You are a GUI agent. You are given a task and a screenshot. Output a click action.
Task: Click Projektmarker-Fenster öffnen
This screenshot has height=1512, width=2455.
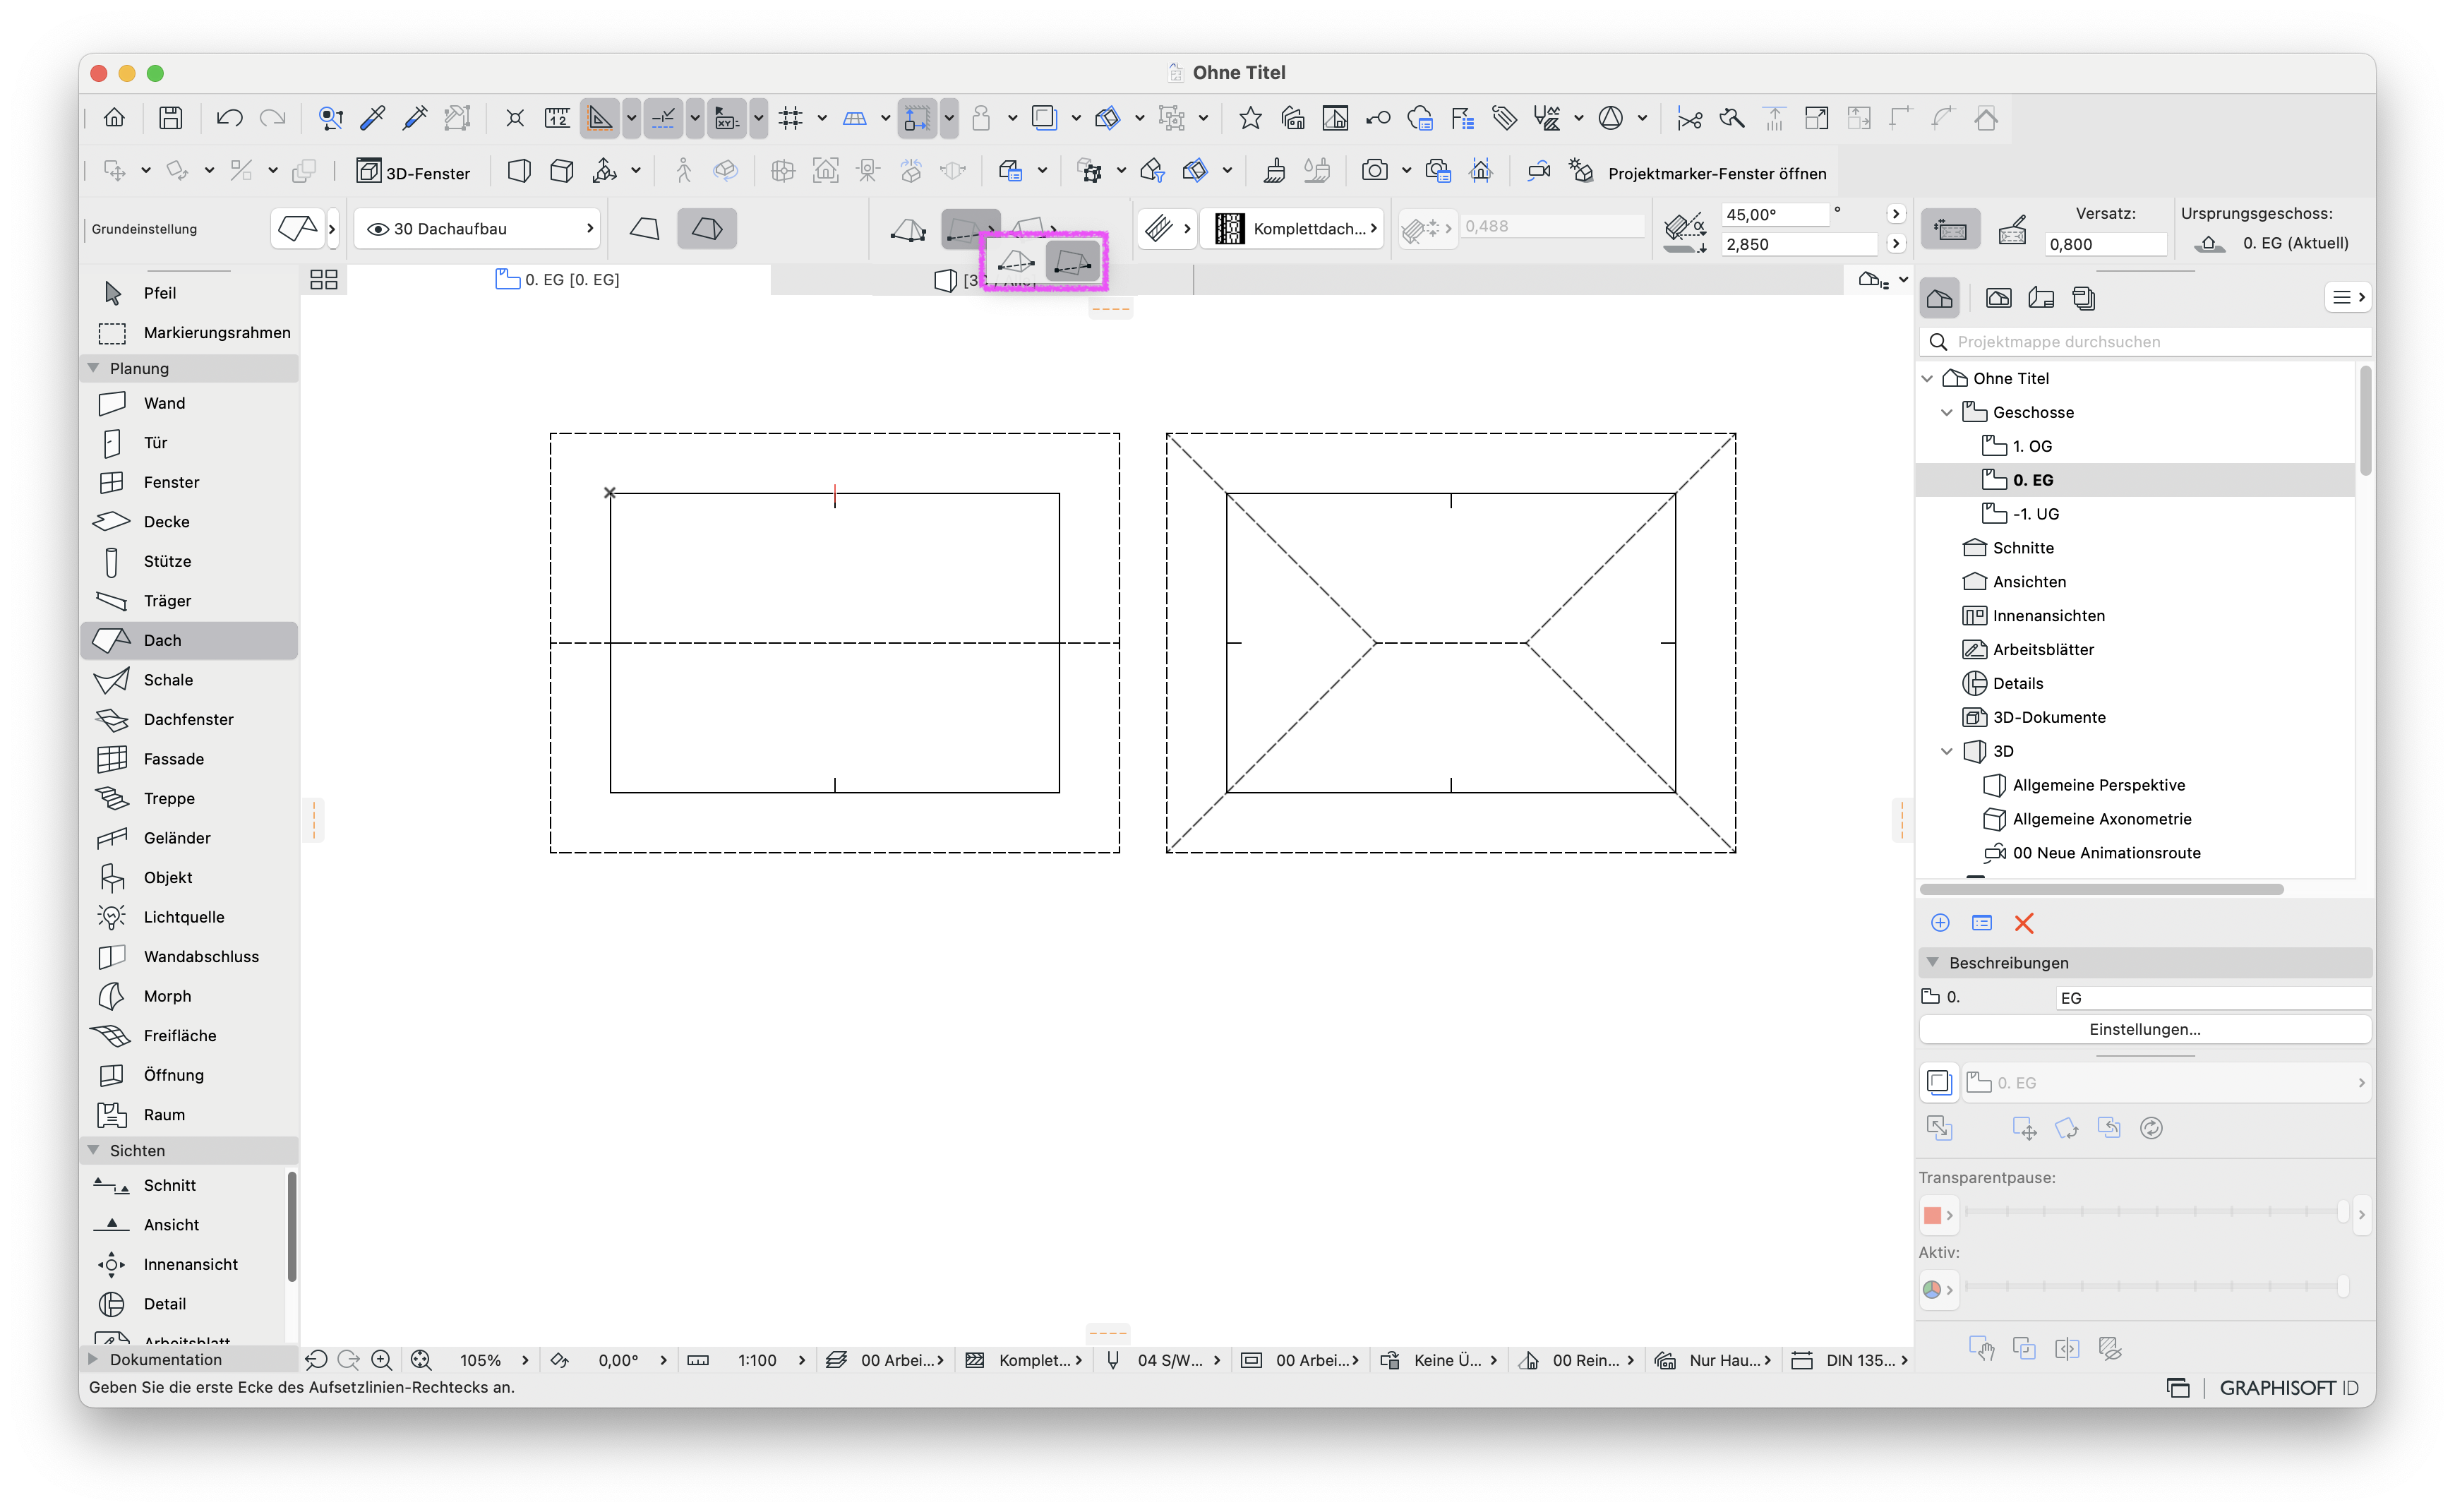(1716, 173)
